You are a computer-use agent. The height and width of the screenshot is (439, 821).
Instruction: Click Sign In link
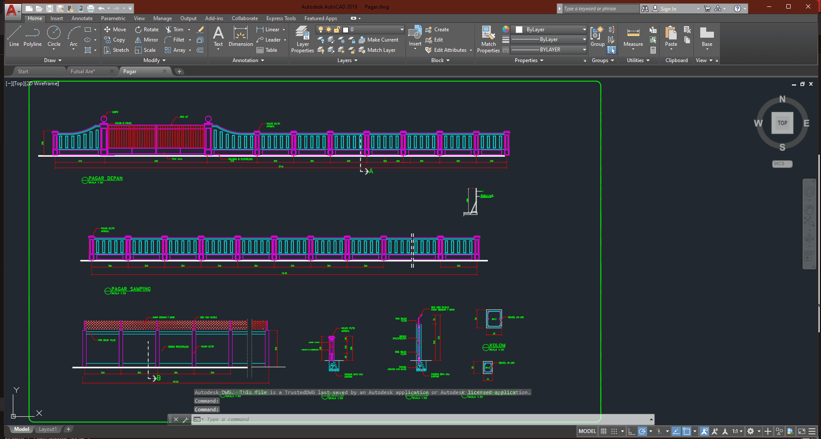(668, 9)
